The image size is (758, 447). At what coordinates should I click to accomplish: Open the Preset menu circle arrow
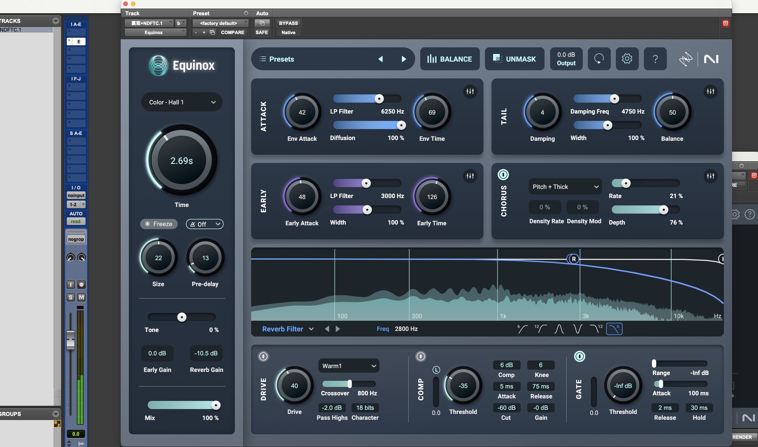coord(246,13)
